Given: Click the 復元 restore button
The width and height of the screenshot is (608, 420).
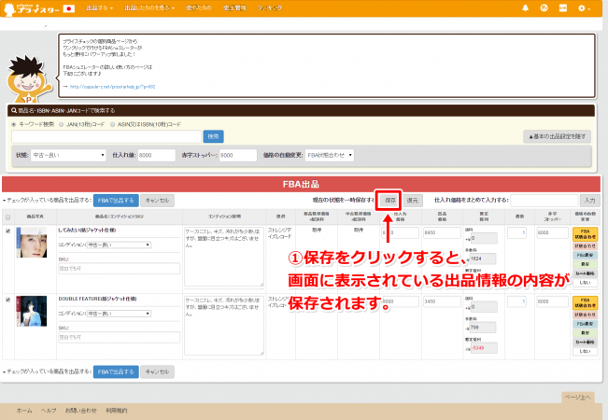Looking at the screenshot, I should pos(413,201).
